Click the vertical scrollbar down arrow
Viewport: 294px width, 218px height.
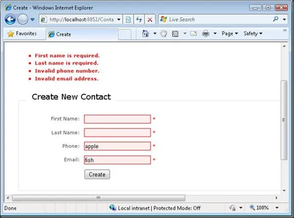point(284,190)
